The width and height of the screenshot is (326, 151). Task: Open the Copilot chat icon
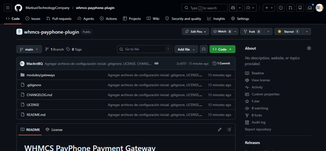233,8
